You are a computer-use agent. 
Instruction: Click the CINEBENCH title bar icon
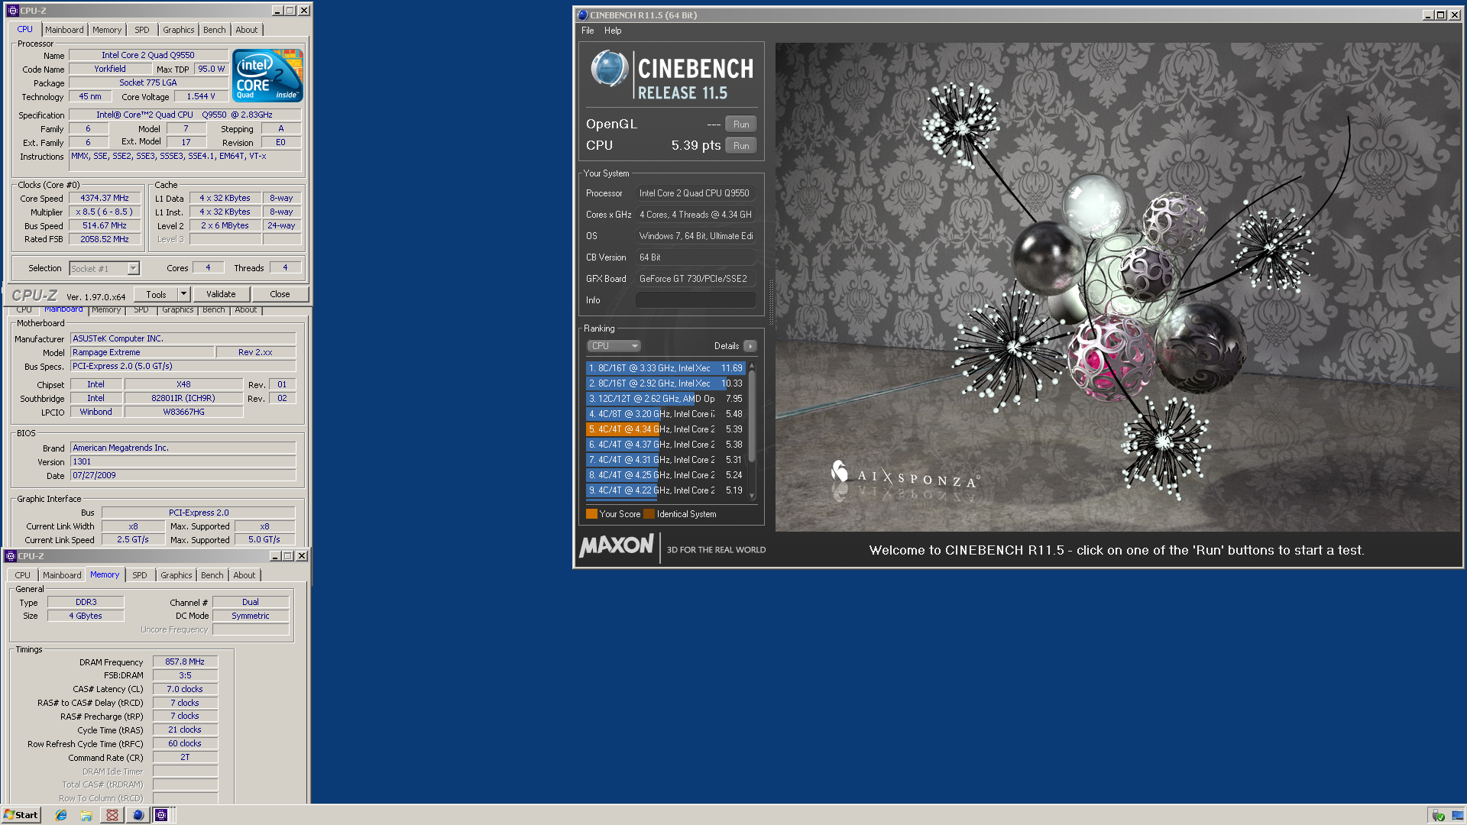(583, 15)
